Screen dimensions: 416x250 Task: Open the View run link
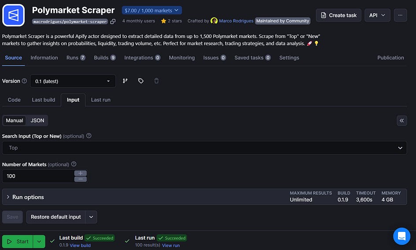[x=171, y=245]
